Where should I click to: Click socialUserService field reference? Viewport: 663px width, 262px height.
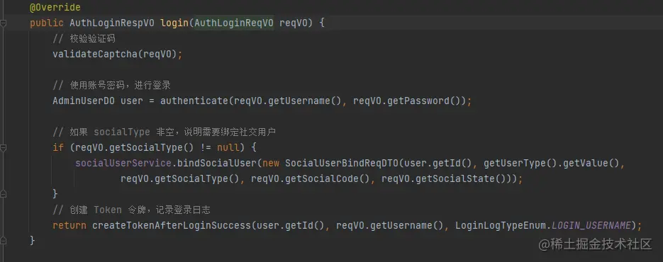click(123, 163)
